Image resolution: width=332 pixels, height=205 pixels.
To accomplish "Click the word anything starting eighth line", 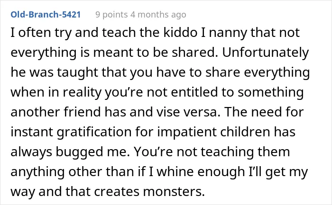I will pos(37,172).
